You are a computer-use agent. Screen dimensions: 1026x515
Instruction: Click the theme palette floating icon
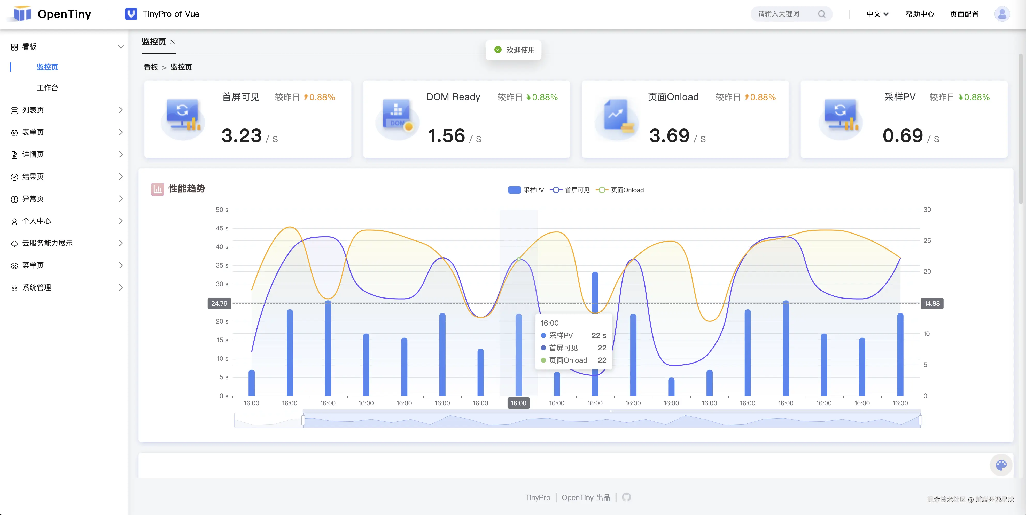[x=1001, y=465]
